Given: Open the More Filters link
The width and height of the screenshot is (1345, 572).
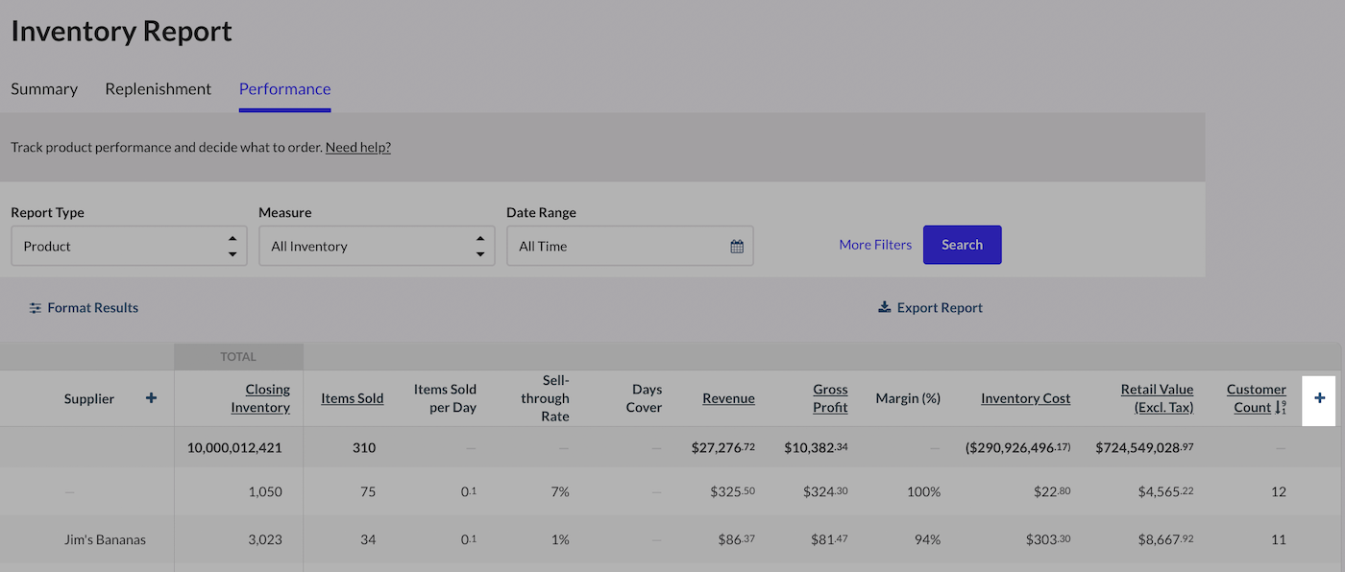Looking at the screenshot, I should pos(874,245).
